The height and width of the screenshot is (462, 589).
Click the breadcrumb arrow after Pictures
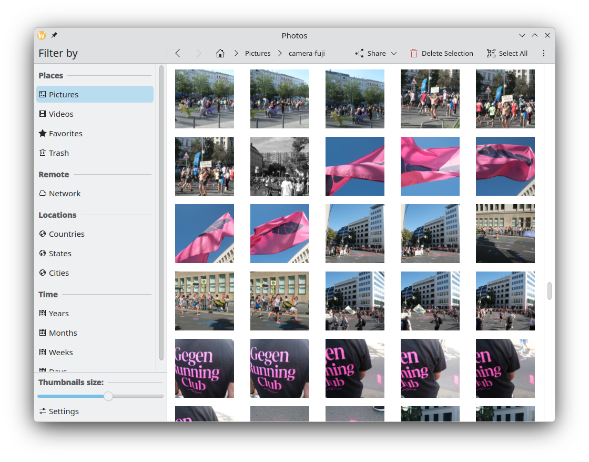(279, 53)
